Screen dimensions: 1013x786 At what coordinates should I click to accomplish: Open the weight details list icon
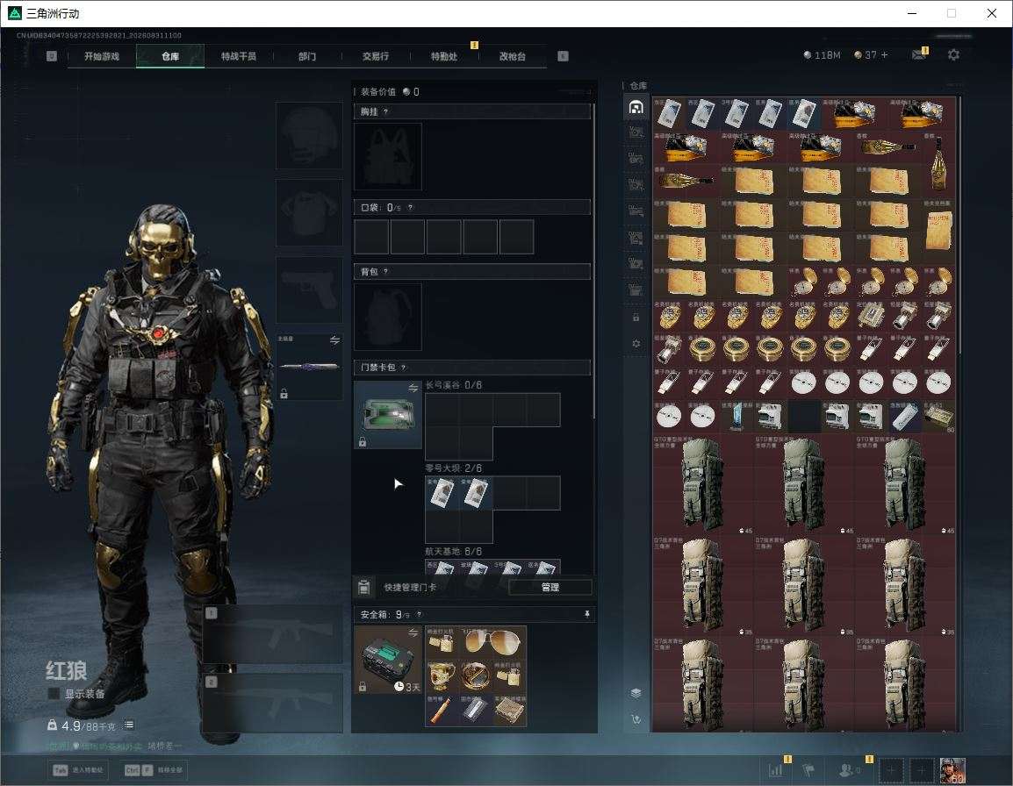point(129,725)
